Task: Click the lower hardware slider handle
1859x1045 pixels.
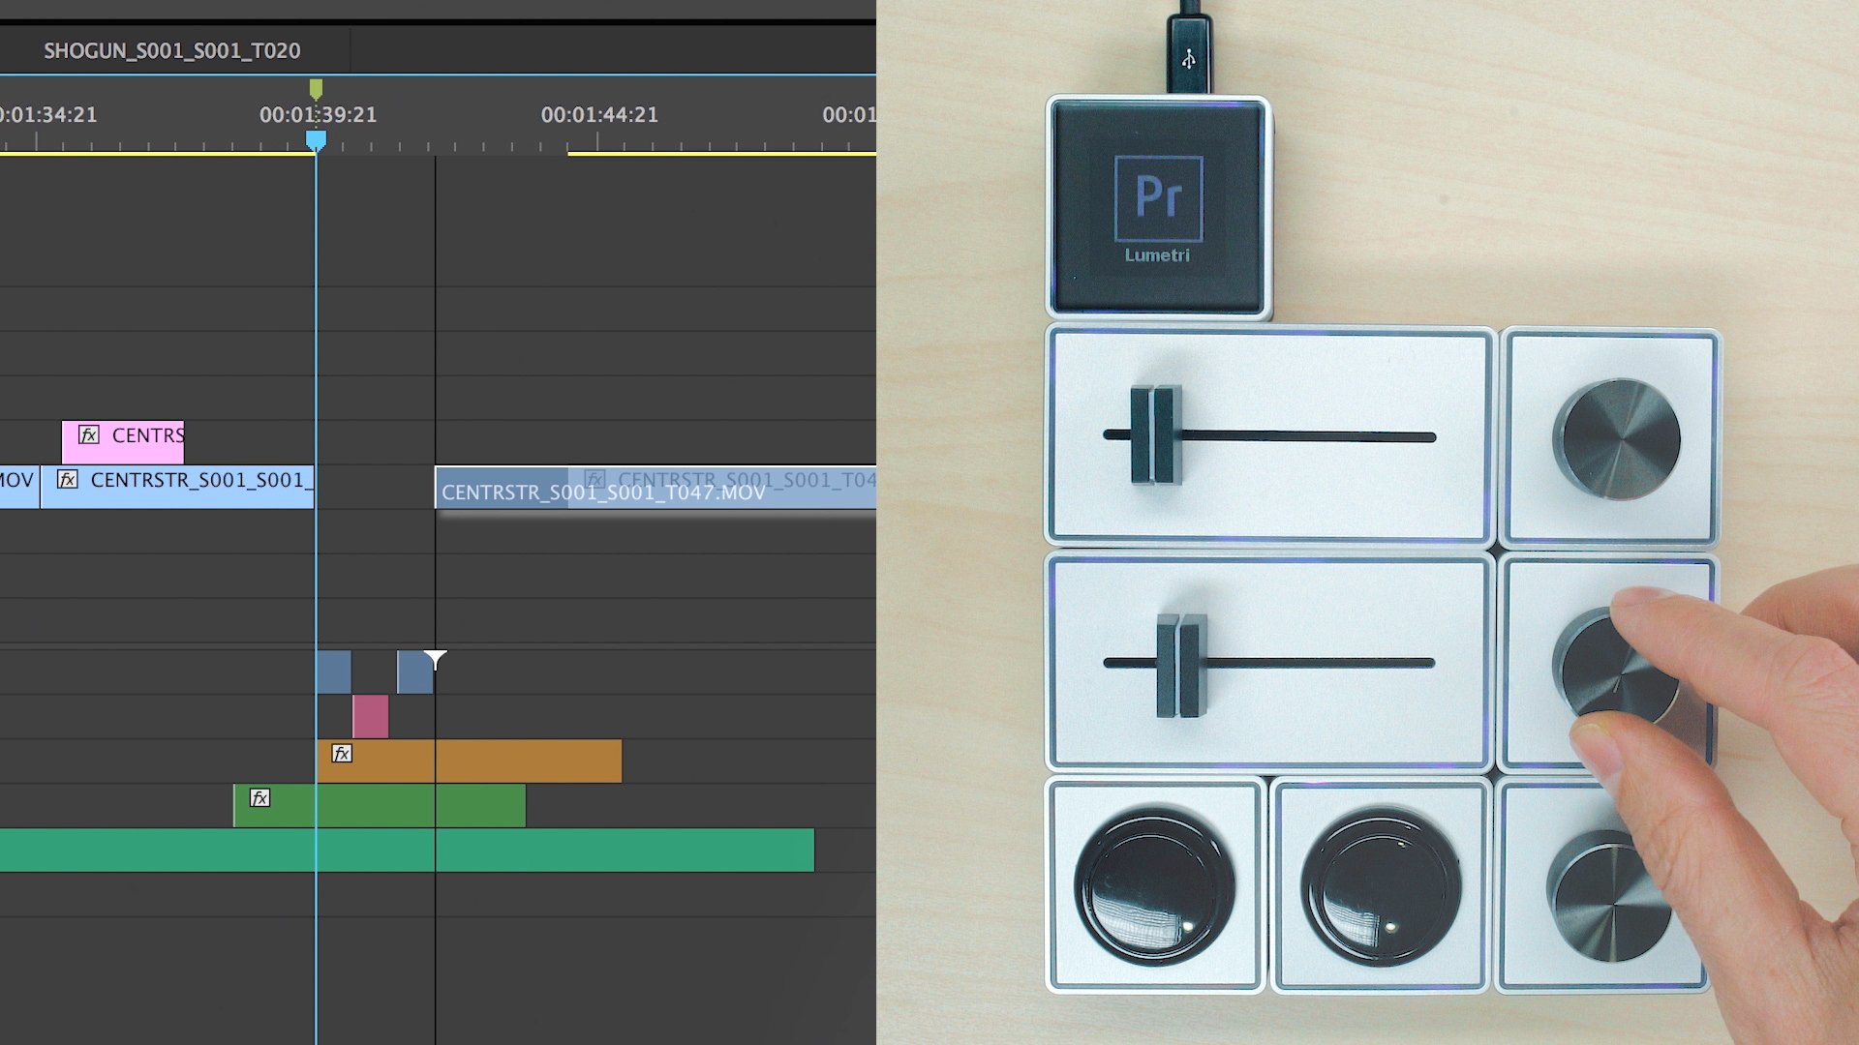Action: coord(1181,664)
